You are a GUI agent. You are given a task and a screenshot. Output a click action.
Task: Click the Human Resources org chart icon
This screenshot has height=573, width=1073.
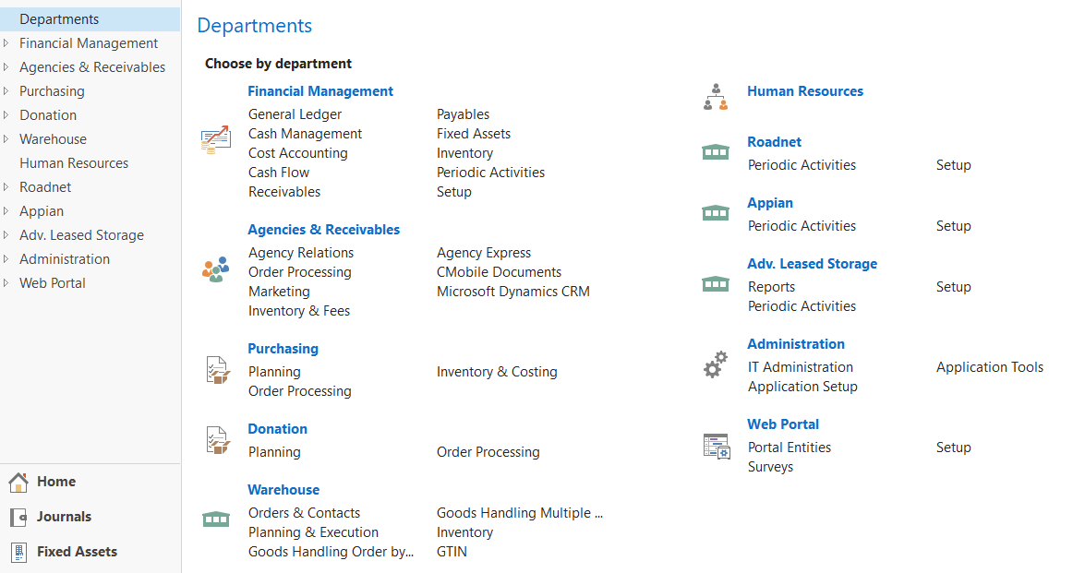pos(716,97)
